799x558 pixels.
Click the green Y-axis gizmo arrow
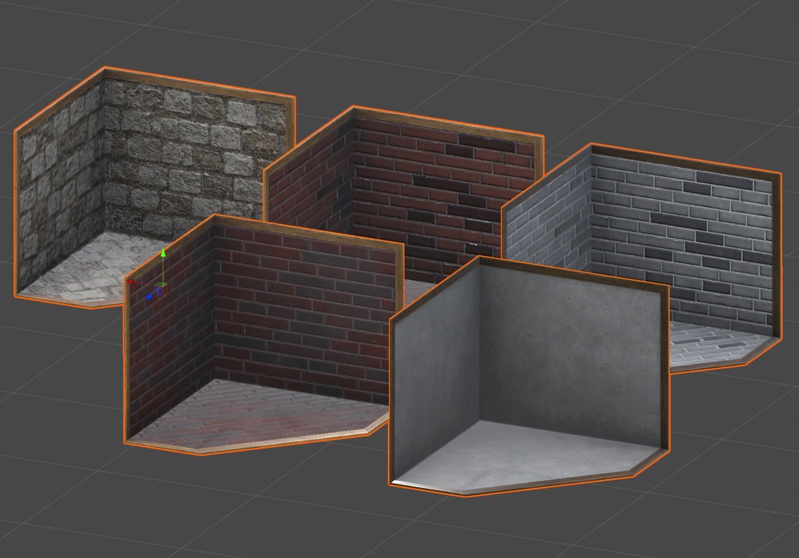tap(162, 254)
